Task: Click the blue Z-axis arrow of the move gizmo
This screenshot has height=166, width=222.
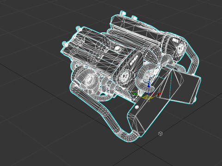Action: tap(149, 85)
